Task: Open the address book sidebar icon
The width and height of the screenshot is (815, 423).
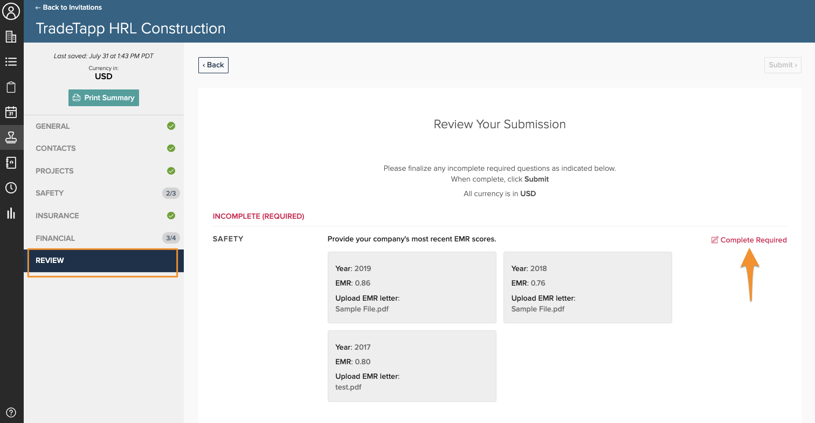Action: [x=11, y=163]
